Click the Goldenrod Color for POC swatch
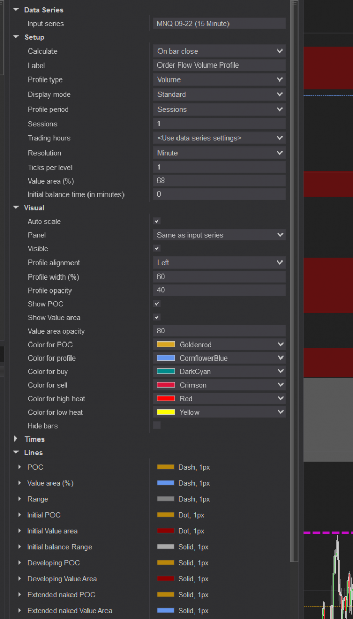 (x=166, y=345)
